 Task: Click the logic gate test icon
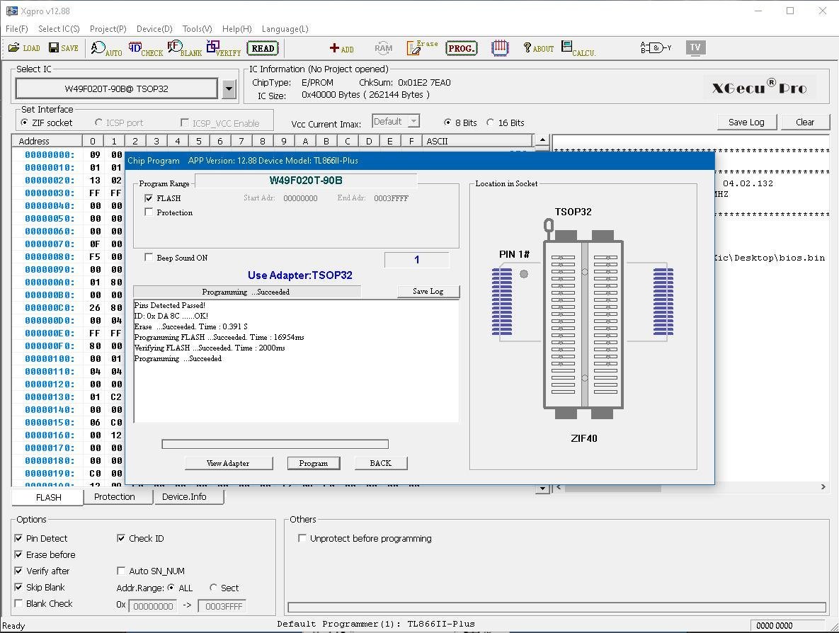(656, 48)
